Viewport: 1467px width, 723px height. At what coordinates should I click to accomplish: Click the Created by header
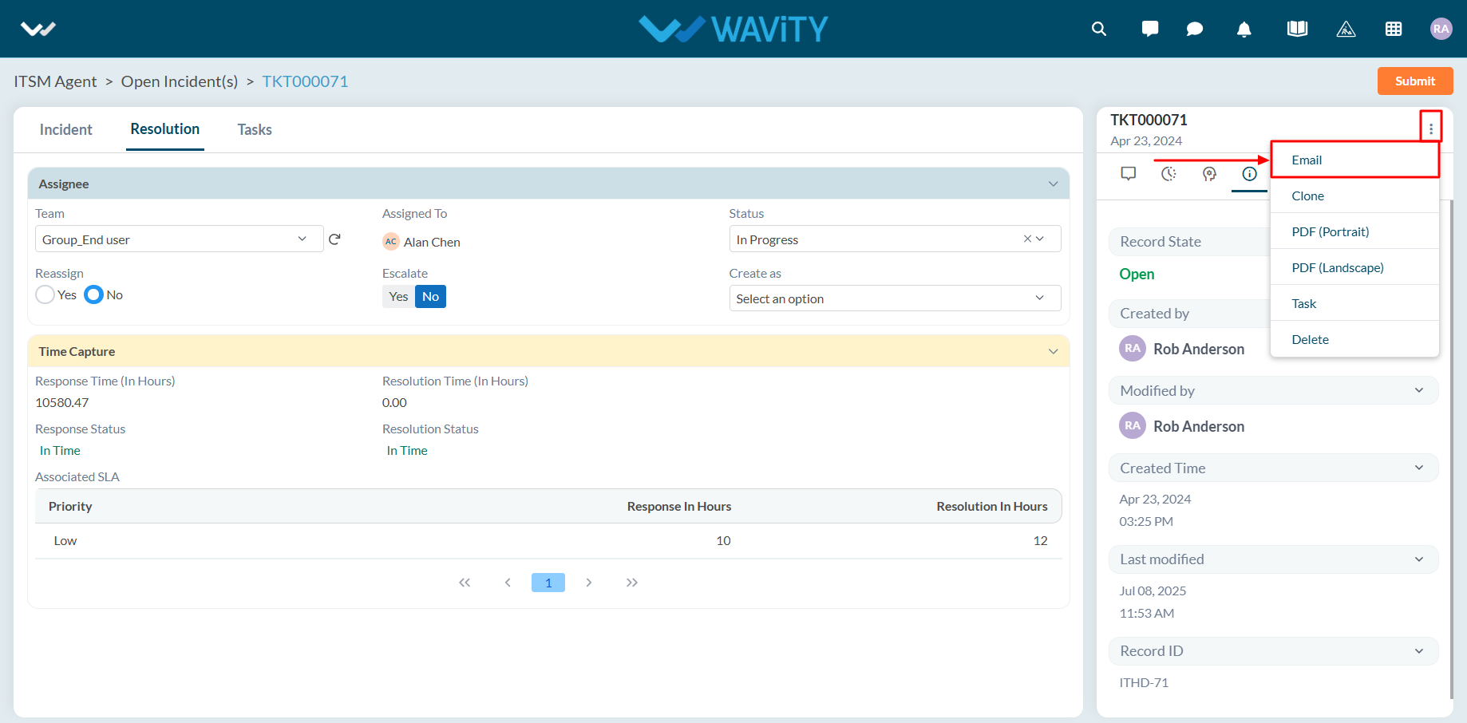(x=1189, y=314)
